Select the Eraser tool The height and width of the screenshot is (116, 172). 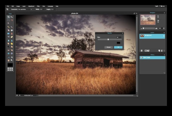click(x=8, y=30)
